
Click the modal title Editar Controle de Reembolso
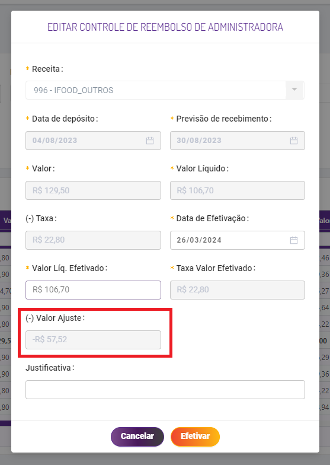tap(165, 27)
